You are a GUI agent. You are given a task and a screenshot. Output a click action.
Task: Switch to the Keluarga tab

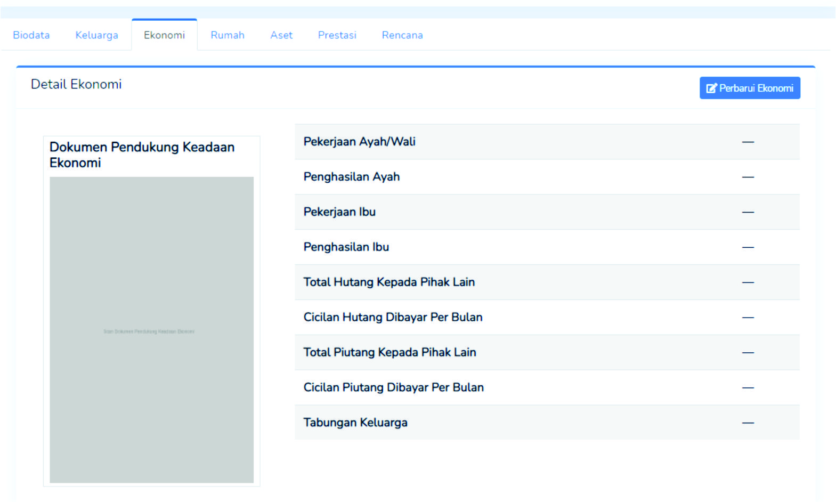96,35
